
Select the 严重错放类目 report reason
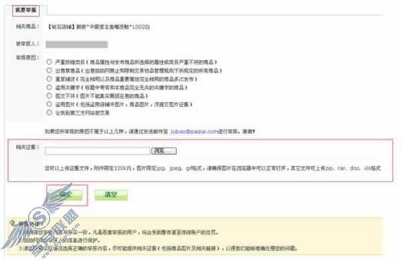click(49, 62)
